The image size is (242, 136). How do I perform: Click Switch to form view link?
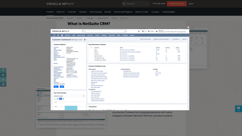click(146, 39)
